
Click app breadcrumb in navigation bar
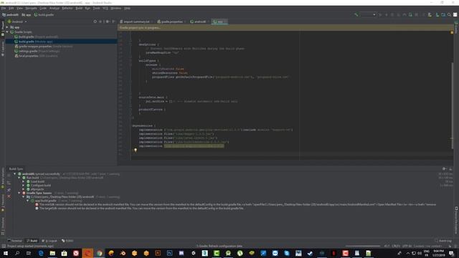(27, 14)
